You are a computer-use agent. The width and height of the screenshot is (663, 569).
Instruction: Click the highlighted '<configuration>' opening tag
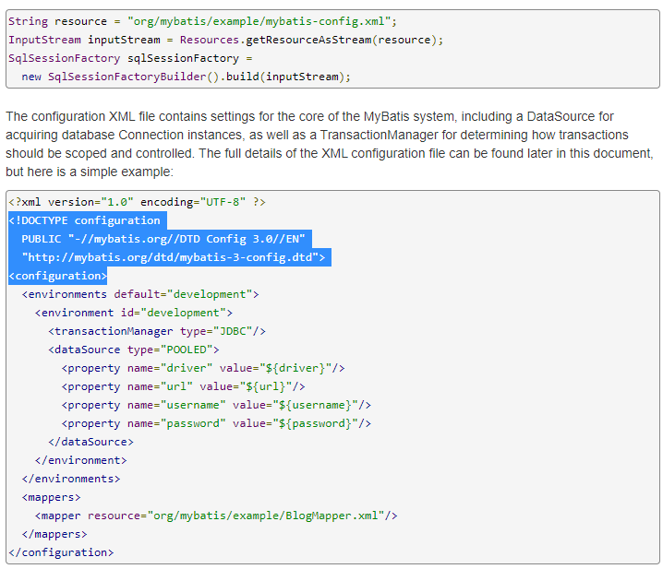(57, 276)
